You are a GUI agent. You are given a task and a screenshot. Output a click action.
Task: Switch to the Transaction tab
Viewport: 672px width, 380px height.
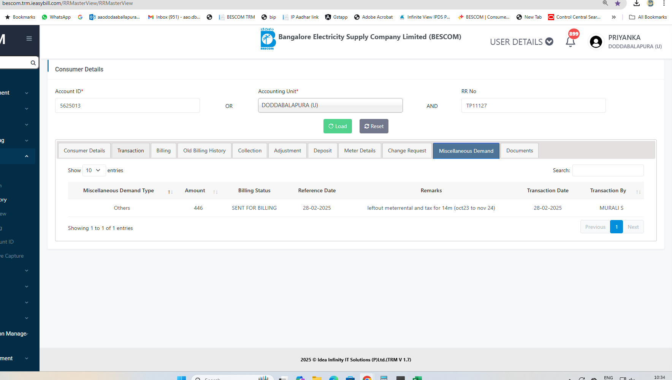click(131, 150)
